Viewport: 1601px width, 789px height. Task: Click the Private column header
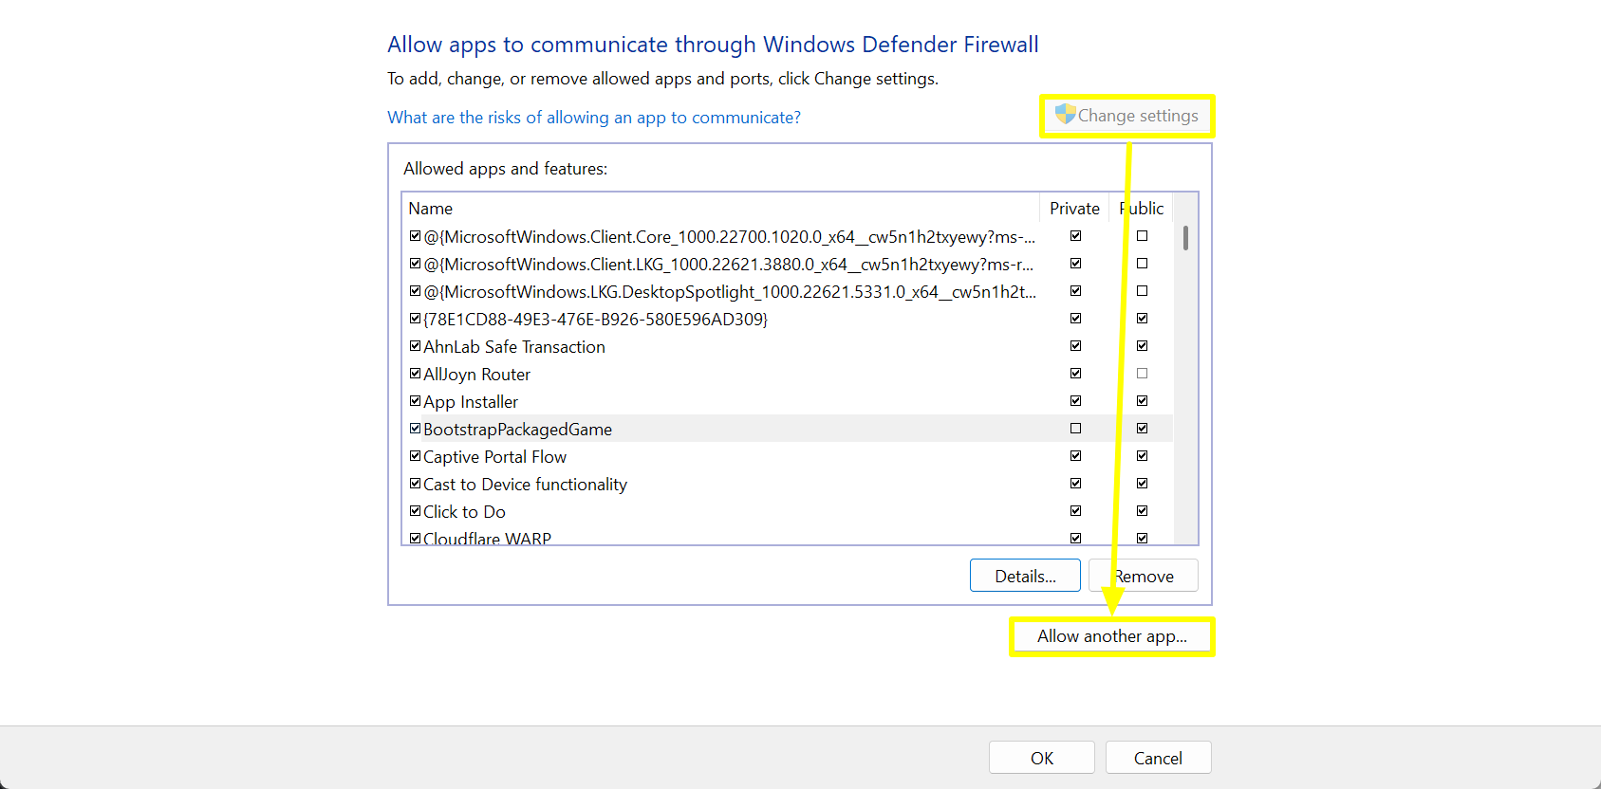pos(1074,209)
